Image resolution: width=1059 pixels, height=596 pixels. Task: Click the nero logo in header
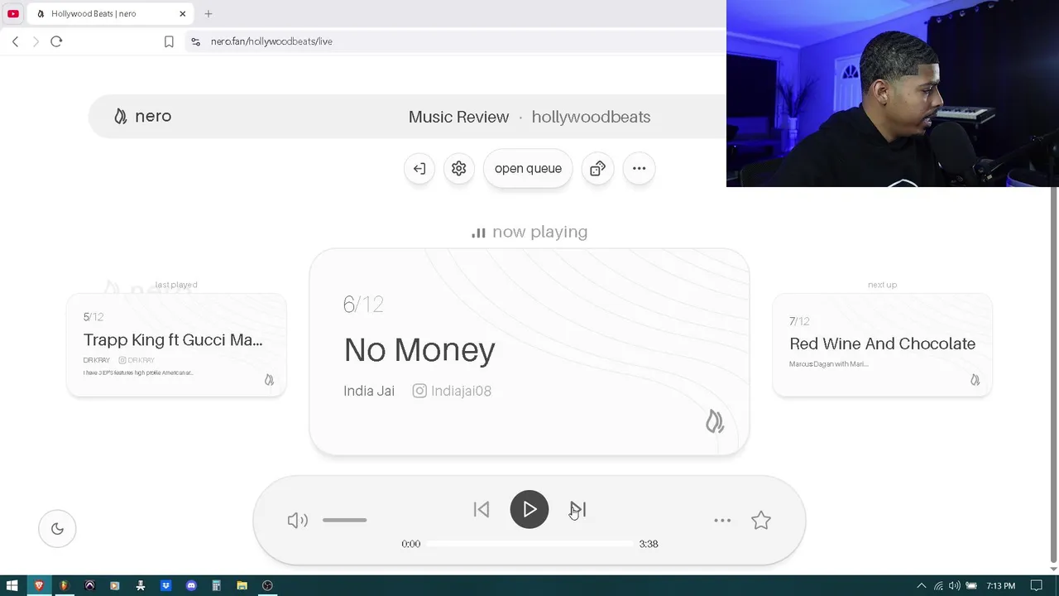[142, 117]
